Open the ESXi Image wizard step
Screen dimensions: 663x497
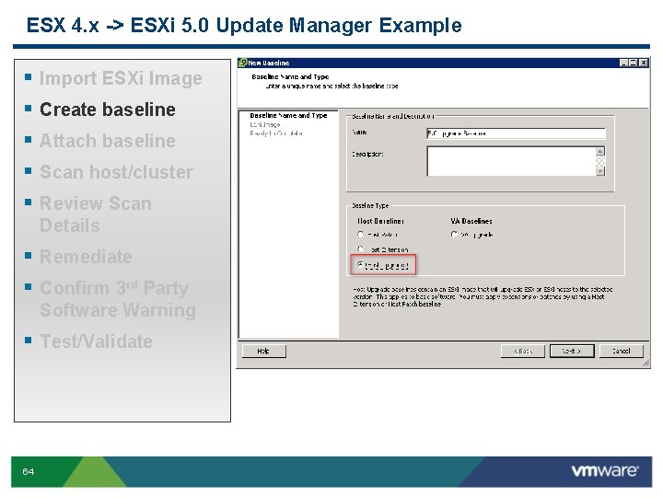coord(265,124)
